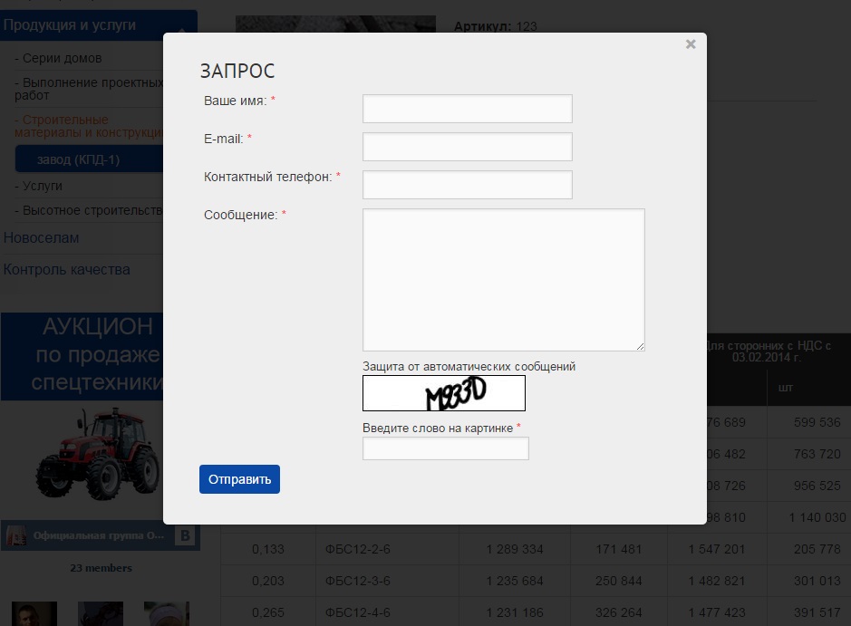Click the 391 517 table value

click(x=817, y=612)
